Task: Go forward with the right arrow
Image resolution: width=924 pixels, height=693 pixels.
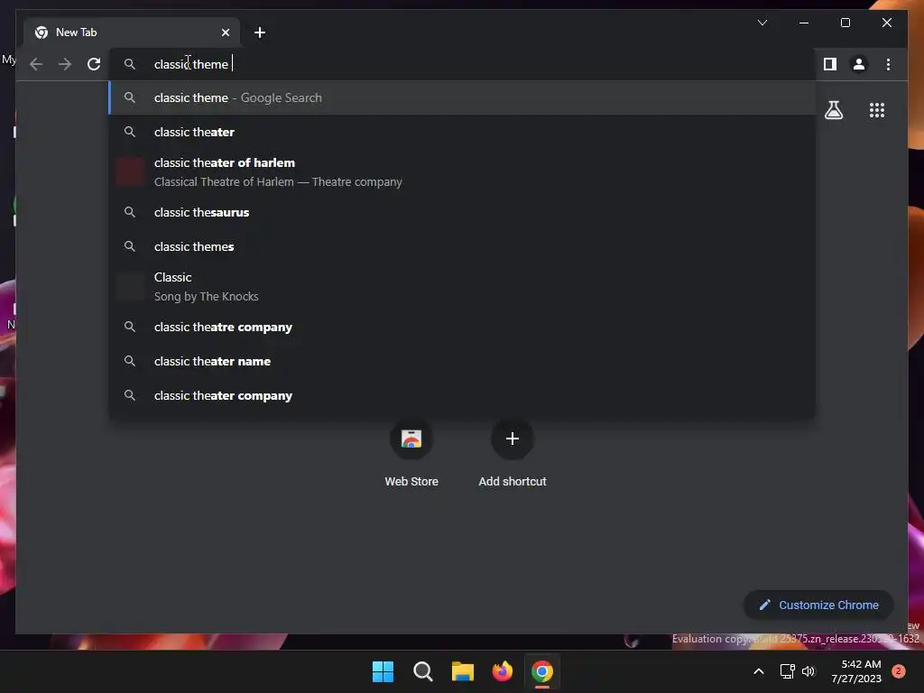Action: tap(65, 64)
